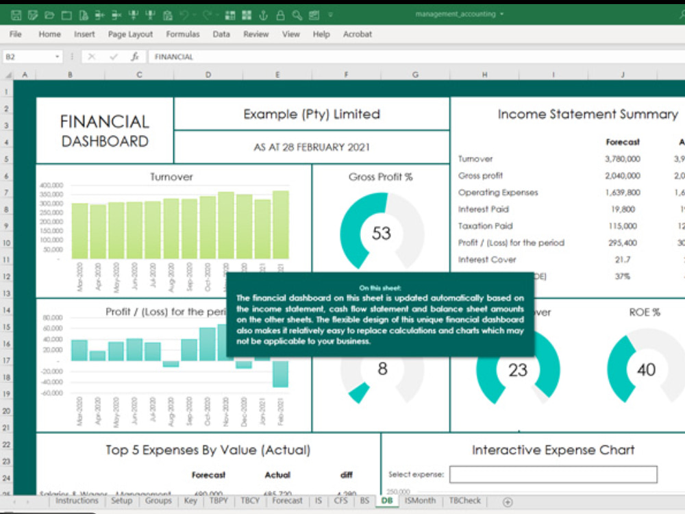Screen dimensions: 685x514
Task: Switch to the TBCY sheet tab
Action: click(250, 501)
